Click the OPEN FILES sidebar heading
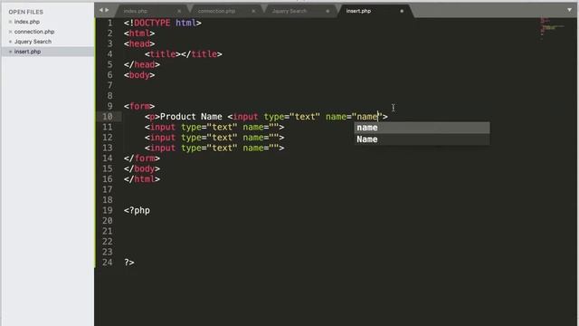 (26, 12)
